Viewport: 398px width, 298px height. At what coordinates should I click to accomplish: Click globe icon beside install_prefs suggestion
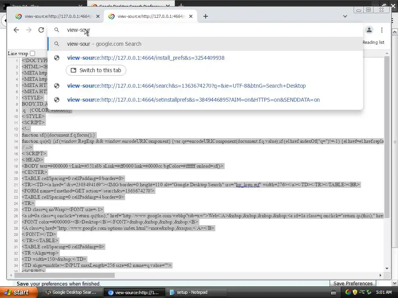[x=57, y=58]
